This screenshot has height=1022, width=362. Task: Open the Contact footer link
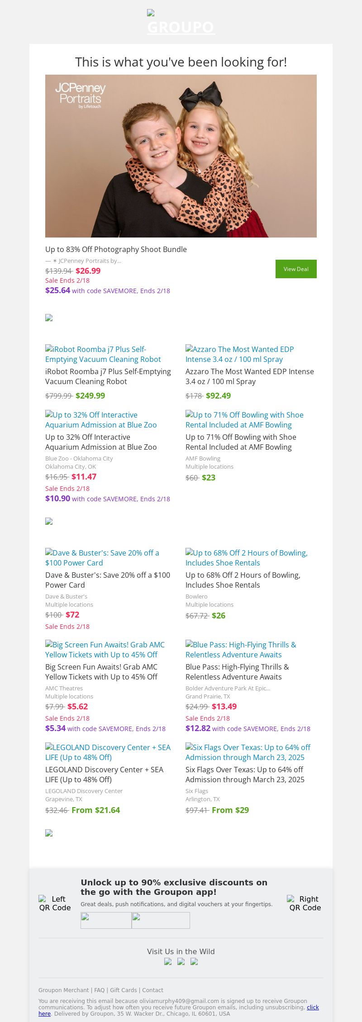152,990
